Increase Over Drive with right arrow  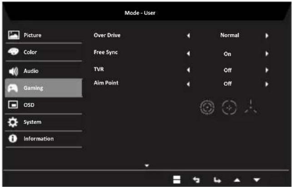coord(267,35)
